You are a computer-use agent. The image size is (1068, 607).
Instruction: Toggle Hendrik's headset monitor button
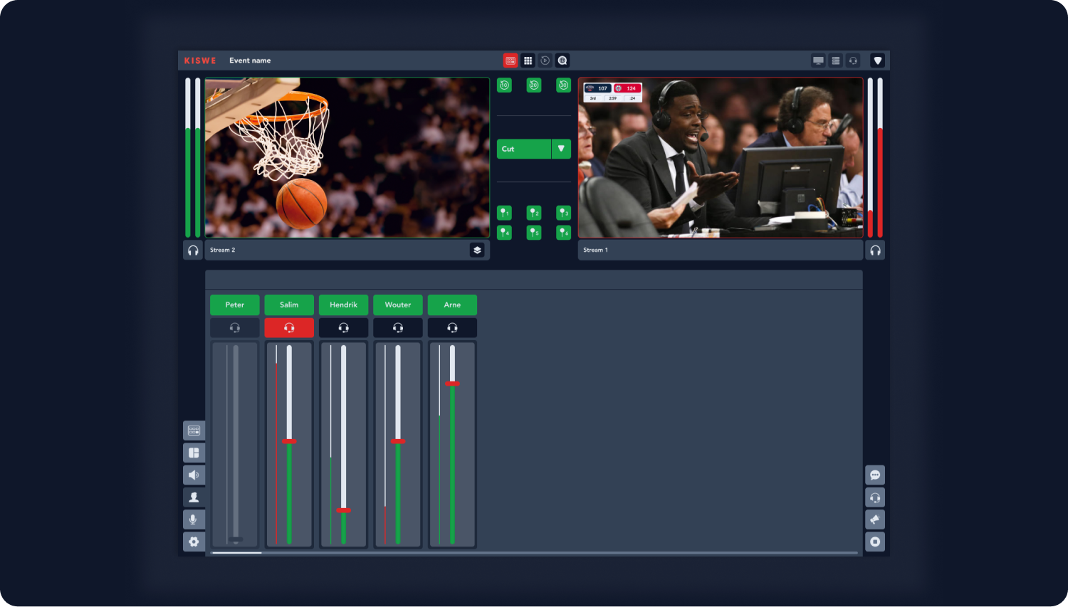tap(343, 328)
